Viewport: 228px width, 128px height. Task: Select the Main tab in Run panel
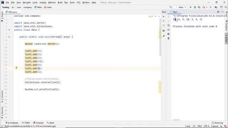[x=175, y=12]
